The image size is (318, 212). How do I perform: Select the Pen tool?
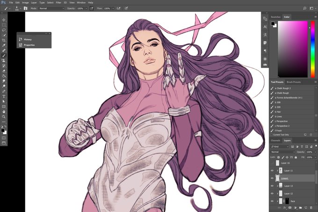4,91
